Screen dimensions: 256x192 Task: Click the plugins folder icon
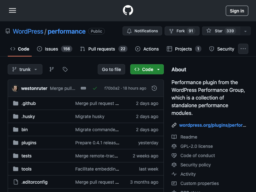(16, 142)
